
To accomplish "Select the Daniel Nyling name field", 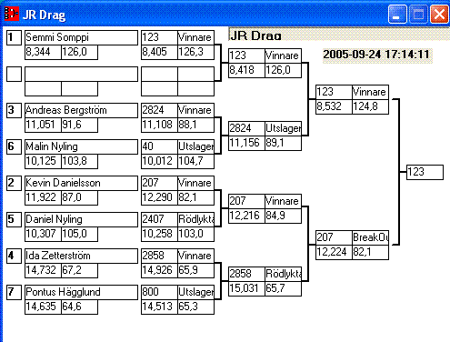I will [81, 219].
